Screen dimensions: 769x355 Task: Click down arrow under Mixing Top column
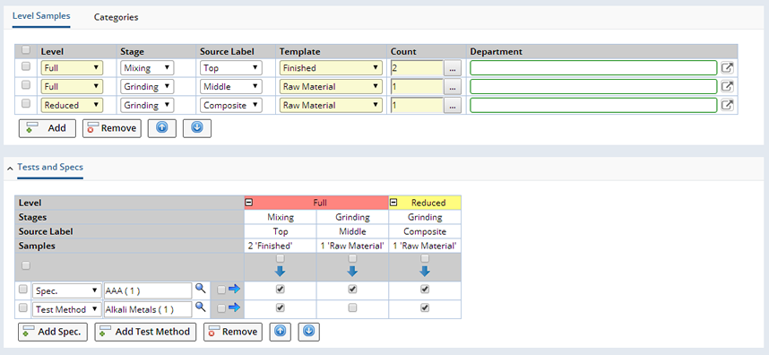click(x=280, y=272)
